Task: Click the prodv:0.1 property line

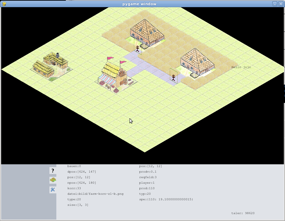Action: pos(148,172)
